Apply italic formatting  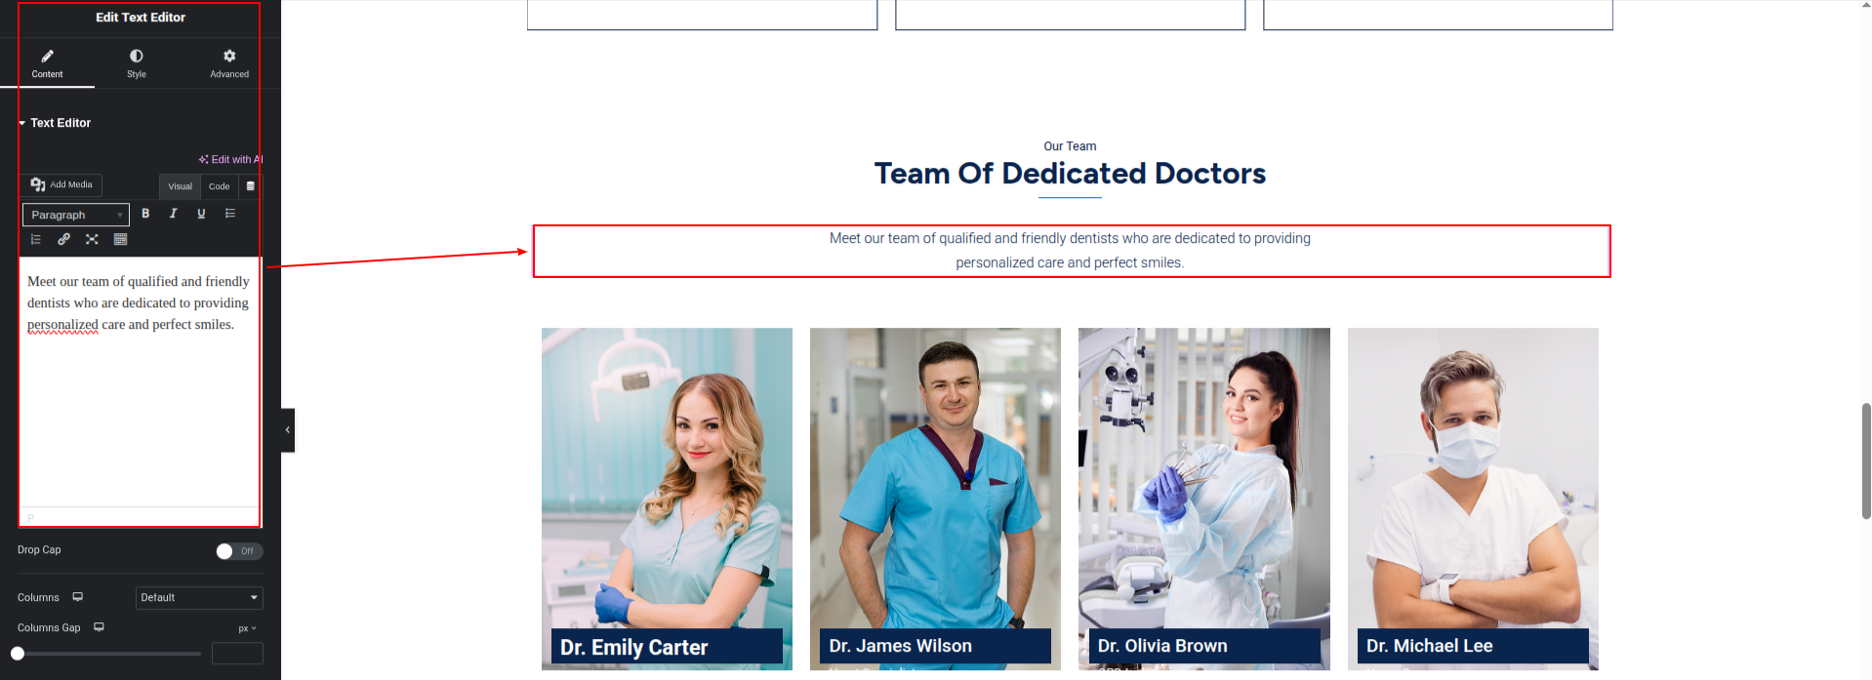pyautogui.click(x=173, y=214)
